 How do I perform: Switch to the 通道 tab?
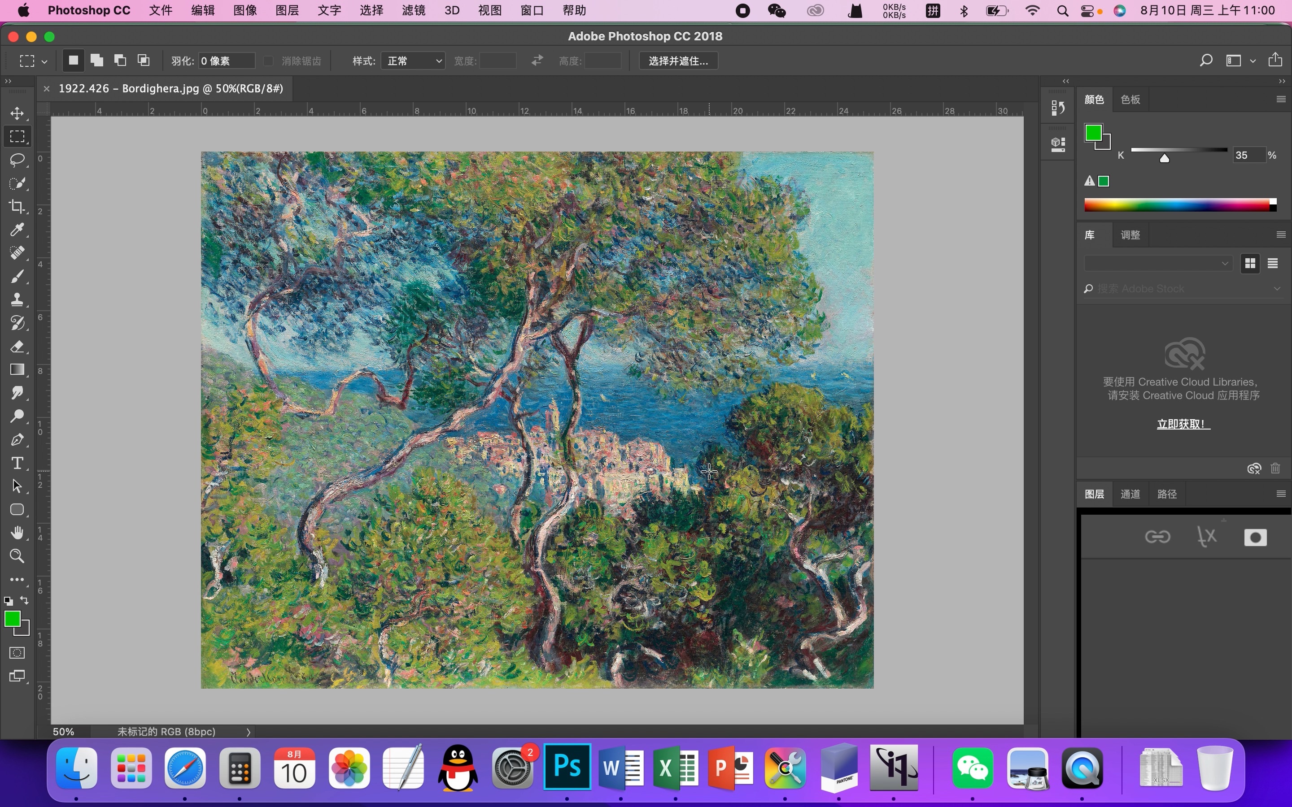click(1130, 494)
